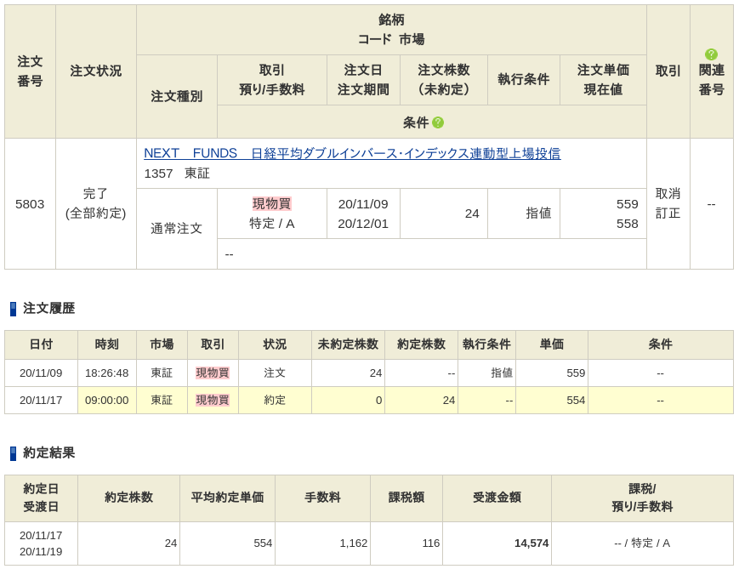Click the -- / 特定 / A cell
739x569 pixels.
[x=642, y=543]
